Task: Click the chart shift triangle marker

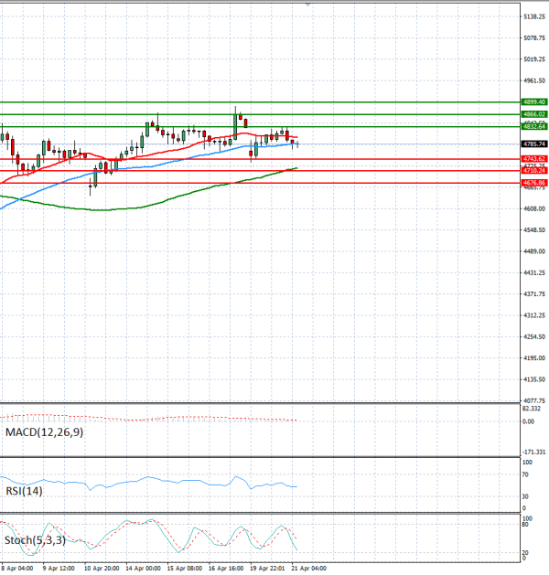Action: pyautogui.click(x=307, y=5)
